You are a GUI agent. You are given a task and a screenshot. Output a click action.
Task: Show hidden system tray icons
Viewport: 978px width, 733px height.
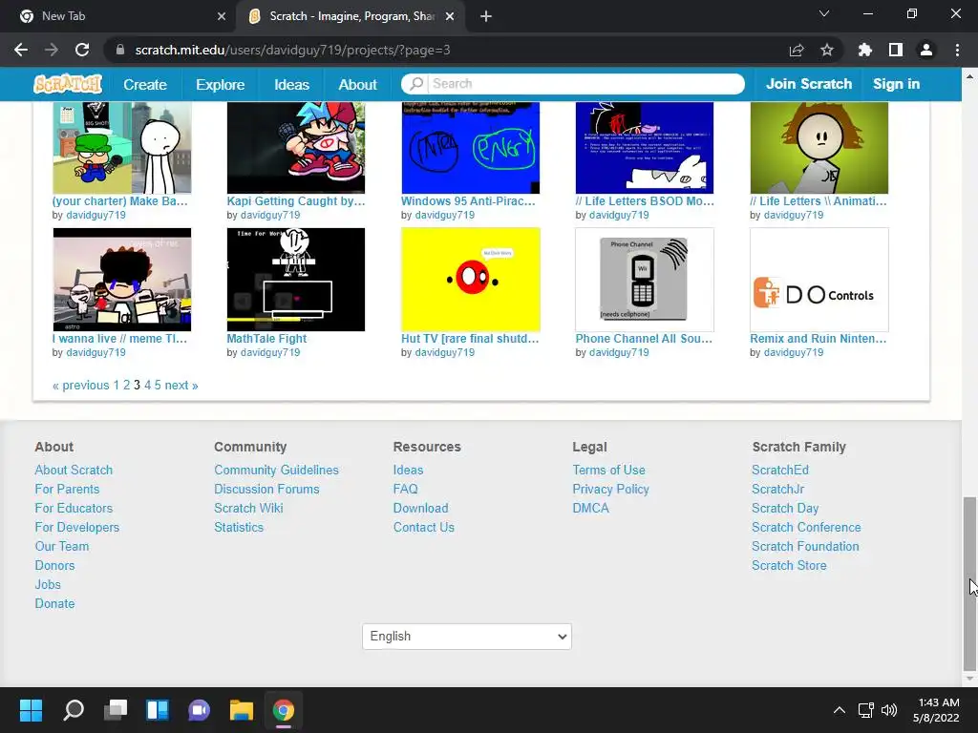pyautogui.click(x=840, y=710)
